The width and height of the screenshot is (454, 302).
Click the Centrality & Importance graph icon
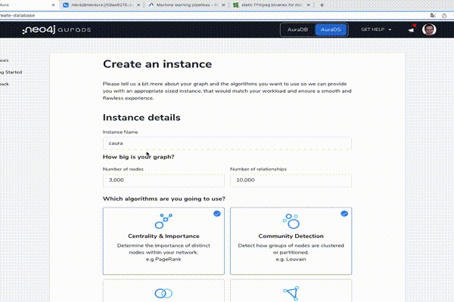[163, 221]
